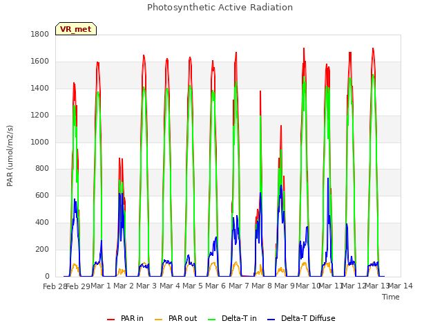Click the 'Mar 8' x-axis date label
Image resolution: width=442 pixels, height=332 pixels.
pos(262,286)
